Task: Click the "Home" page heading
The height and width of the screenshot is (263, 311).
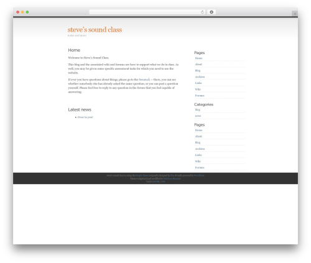Action: point(74,50)
